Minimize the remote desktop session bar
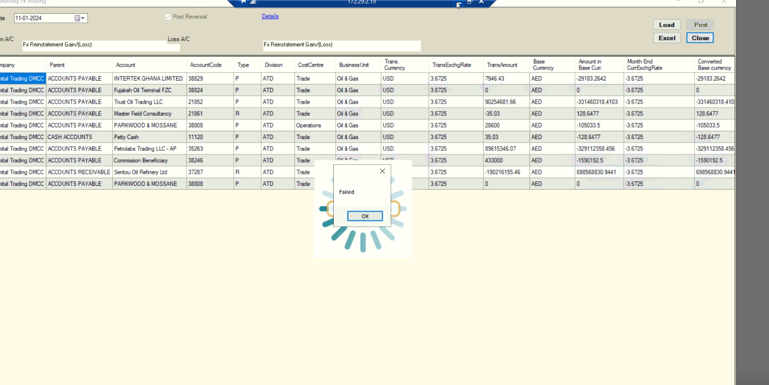This screenshot has height=385, width=769. click(x=458, y=2)
